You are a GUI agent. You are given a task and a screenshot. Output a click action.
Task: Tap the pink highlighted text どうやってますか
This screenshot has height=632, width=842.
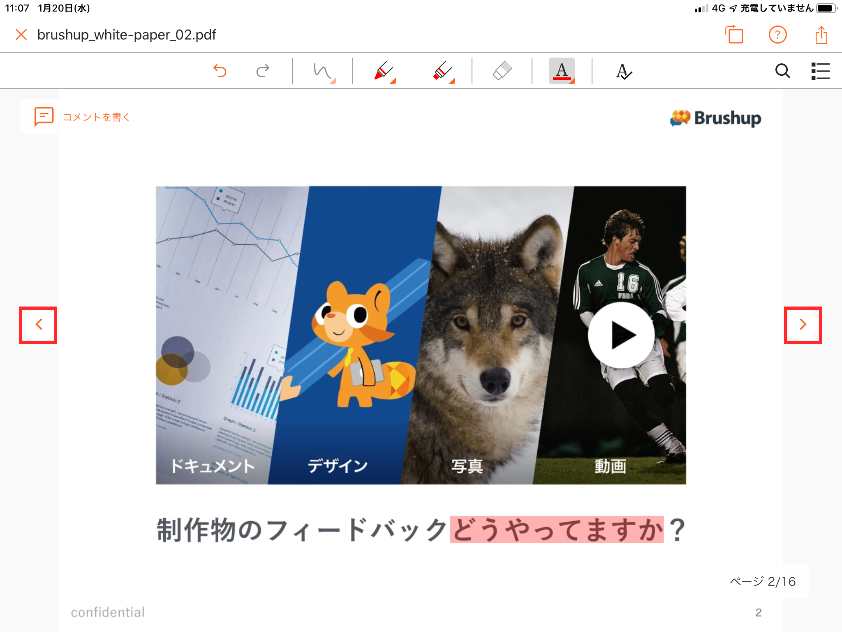pos(556,530)
